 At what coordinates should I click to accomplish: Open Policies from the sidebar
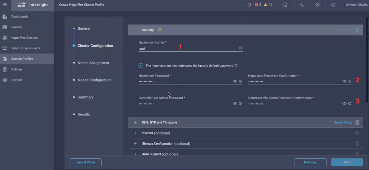click(17, 69)
